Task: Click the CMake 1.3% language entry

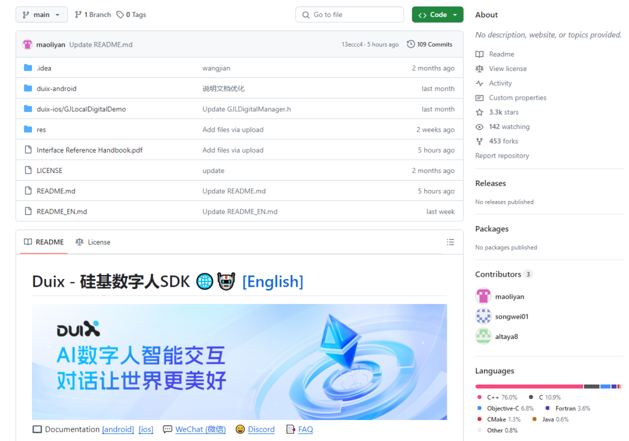Action: pyautogui.click(x=499, y=419)
